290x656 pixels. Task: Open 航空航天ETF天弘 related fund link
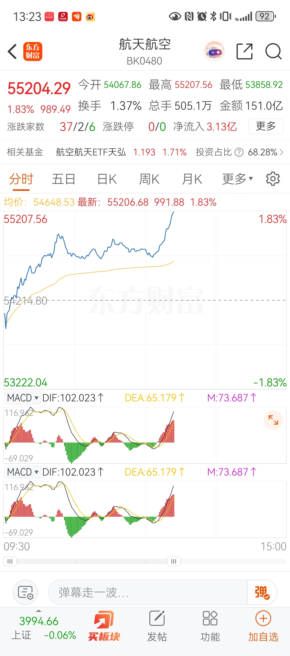[x=91, y=152]
